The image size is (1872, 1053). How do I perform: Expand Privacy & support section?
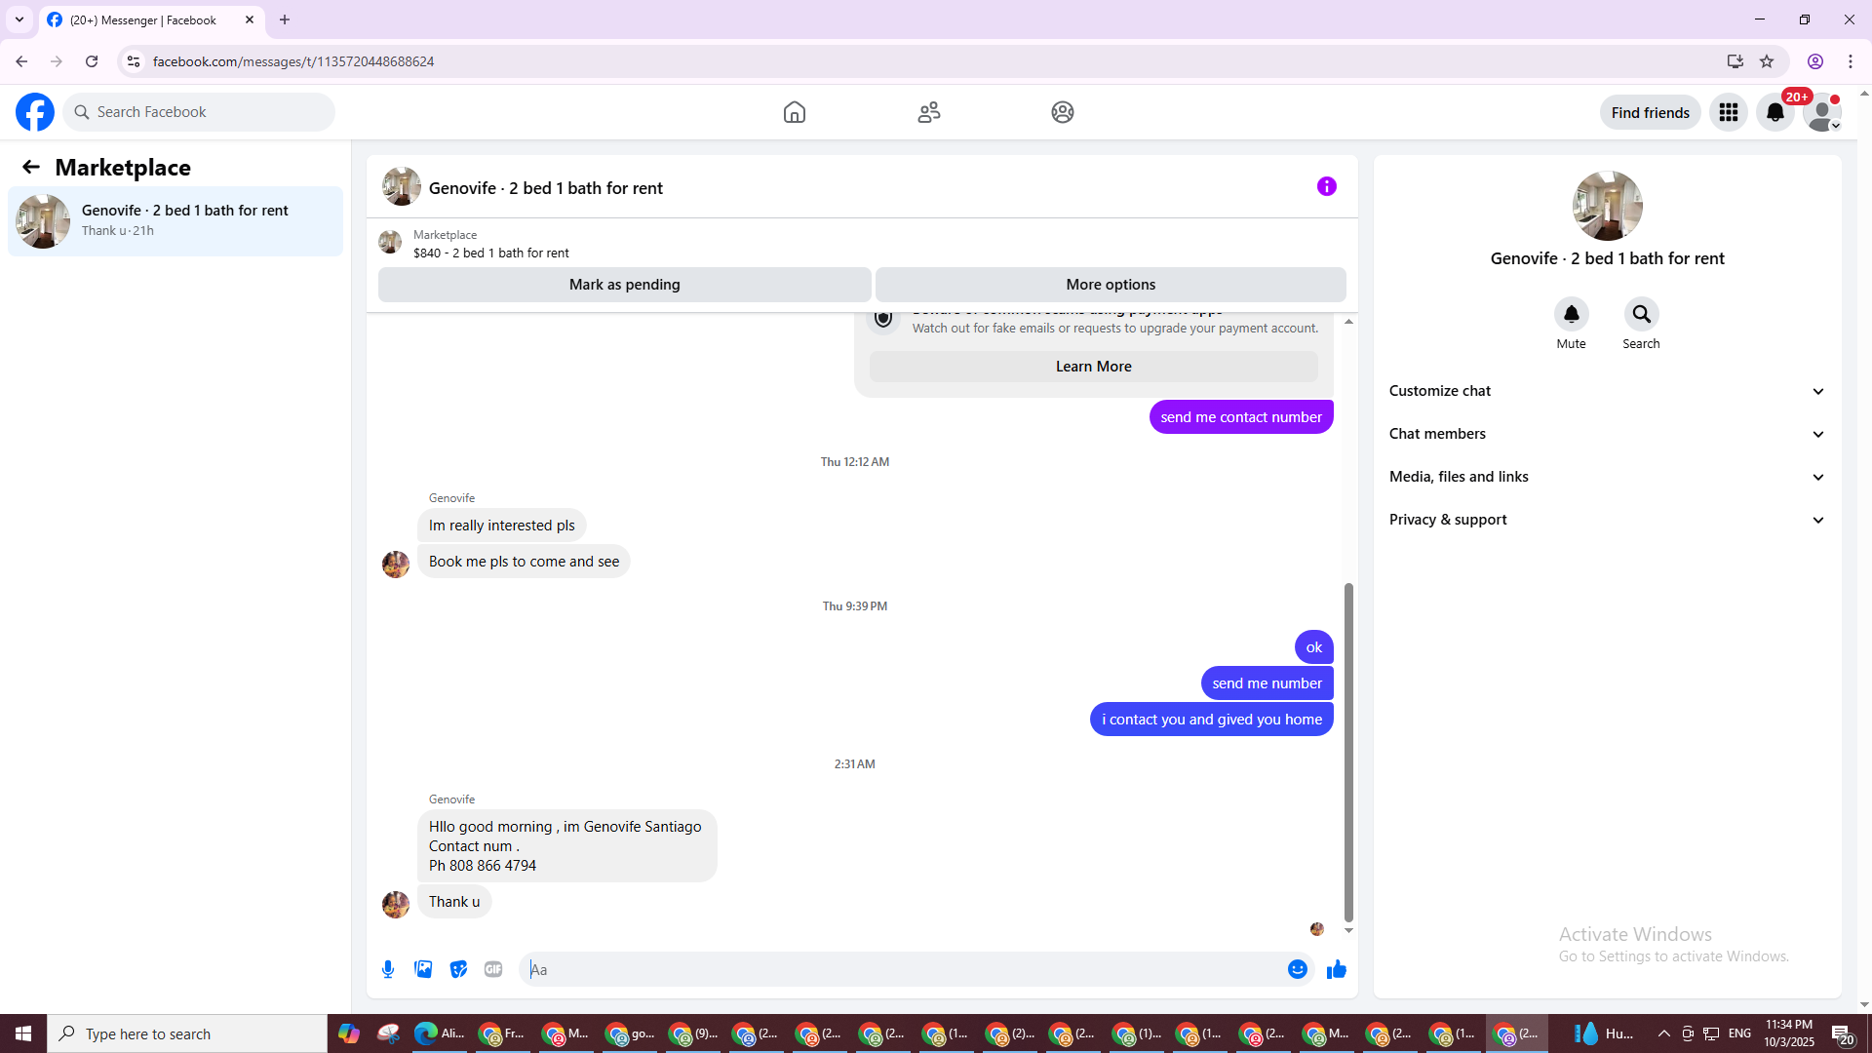(x=1608, y=520)
